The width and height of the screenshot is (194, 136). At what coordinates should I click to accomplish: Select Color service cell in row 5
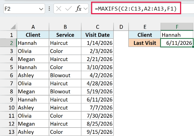[65, 67]
